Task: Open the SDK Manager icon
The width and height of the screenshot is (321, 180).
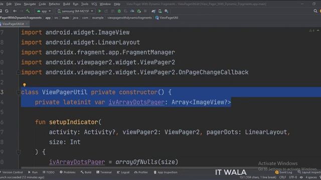Action: coord(167,11)
